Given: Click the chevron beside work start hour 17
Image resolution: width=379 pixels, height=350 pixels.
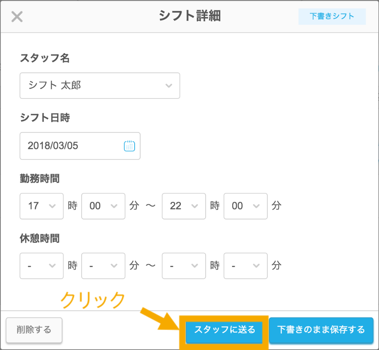Looking at the screenshot, I should click(52, 206).
